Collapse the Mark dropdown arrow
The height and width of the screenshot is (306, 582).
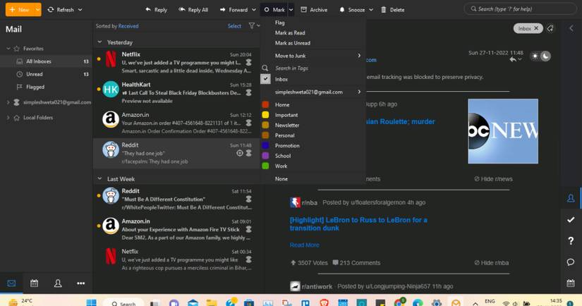coord(291,10)
